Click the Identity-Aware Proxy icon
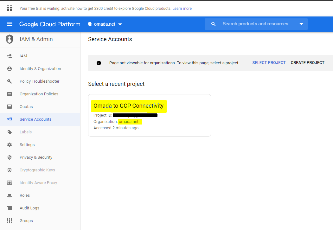Image resolution: width=333 pixels, height=230 pixels. click(x=9, y=183)
